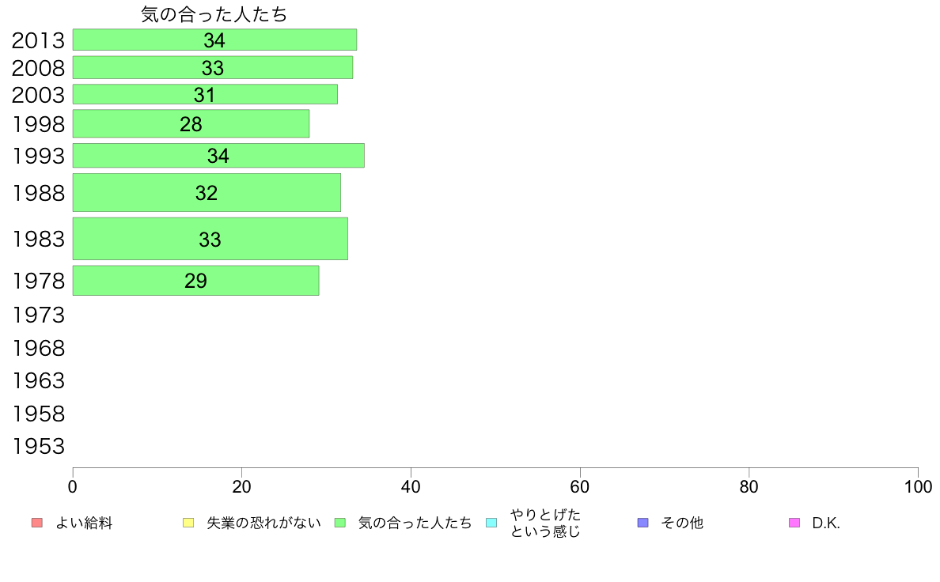This screenshot has width=940, height=582.
Task: Select the 2003 bar labeled 31
Action: point(205,94)
